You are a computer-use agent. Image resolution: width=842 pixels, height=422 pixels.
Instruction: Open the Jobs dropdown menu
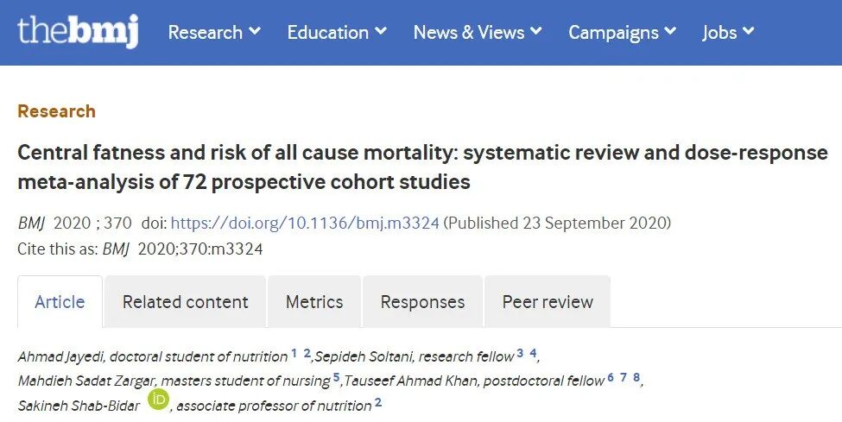pos(728,33)
